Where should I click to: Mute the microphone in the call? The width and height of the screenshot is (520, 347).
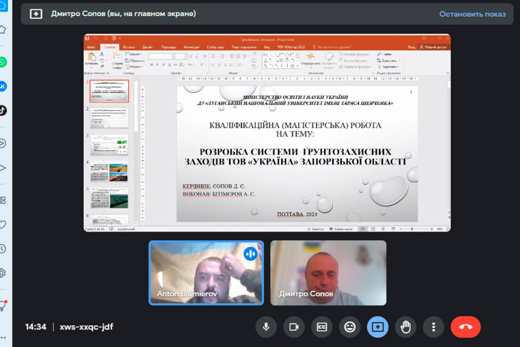coord(266,327)
